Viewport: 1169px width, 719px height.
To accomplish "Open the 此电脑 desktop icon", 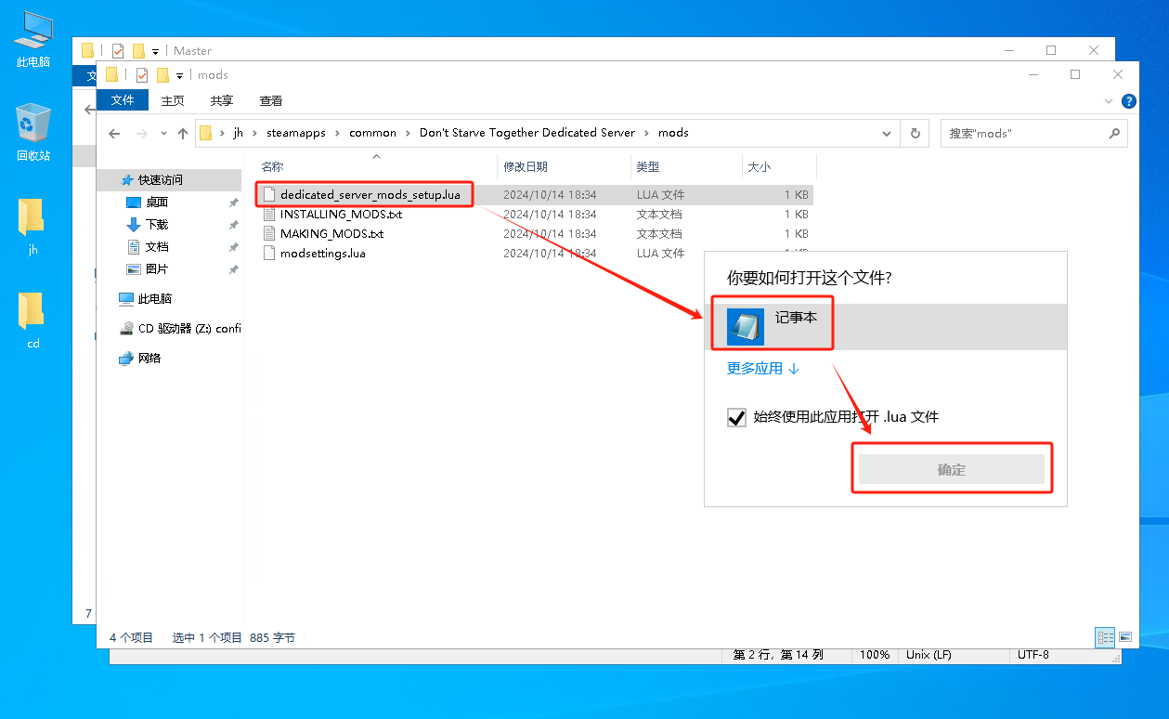I will tap(33, 40).
